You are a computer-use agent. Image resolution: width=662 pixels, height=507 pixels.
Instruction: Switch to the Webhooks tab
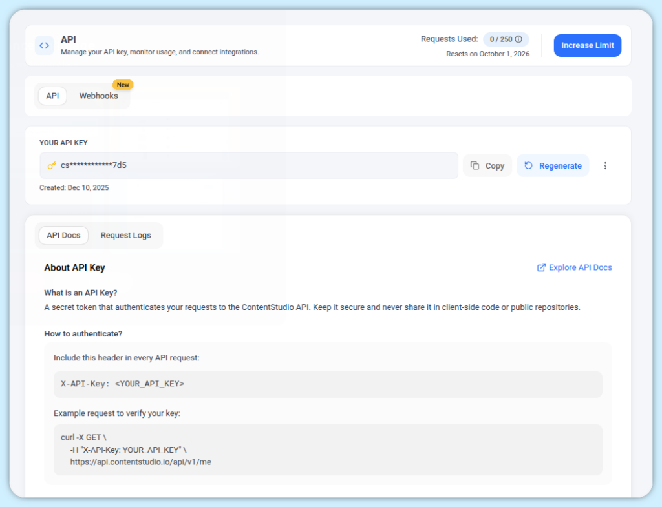pyautogui.click(x=98, y=96)
